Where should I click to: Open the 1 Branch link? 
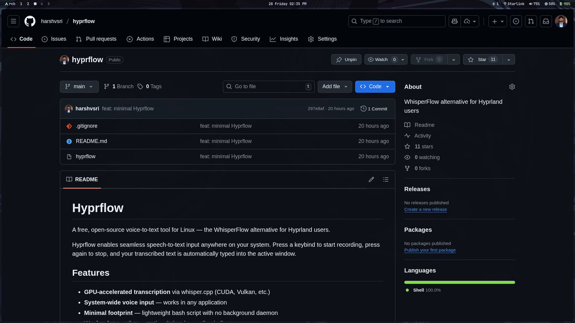(119, 87)
